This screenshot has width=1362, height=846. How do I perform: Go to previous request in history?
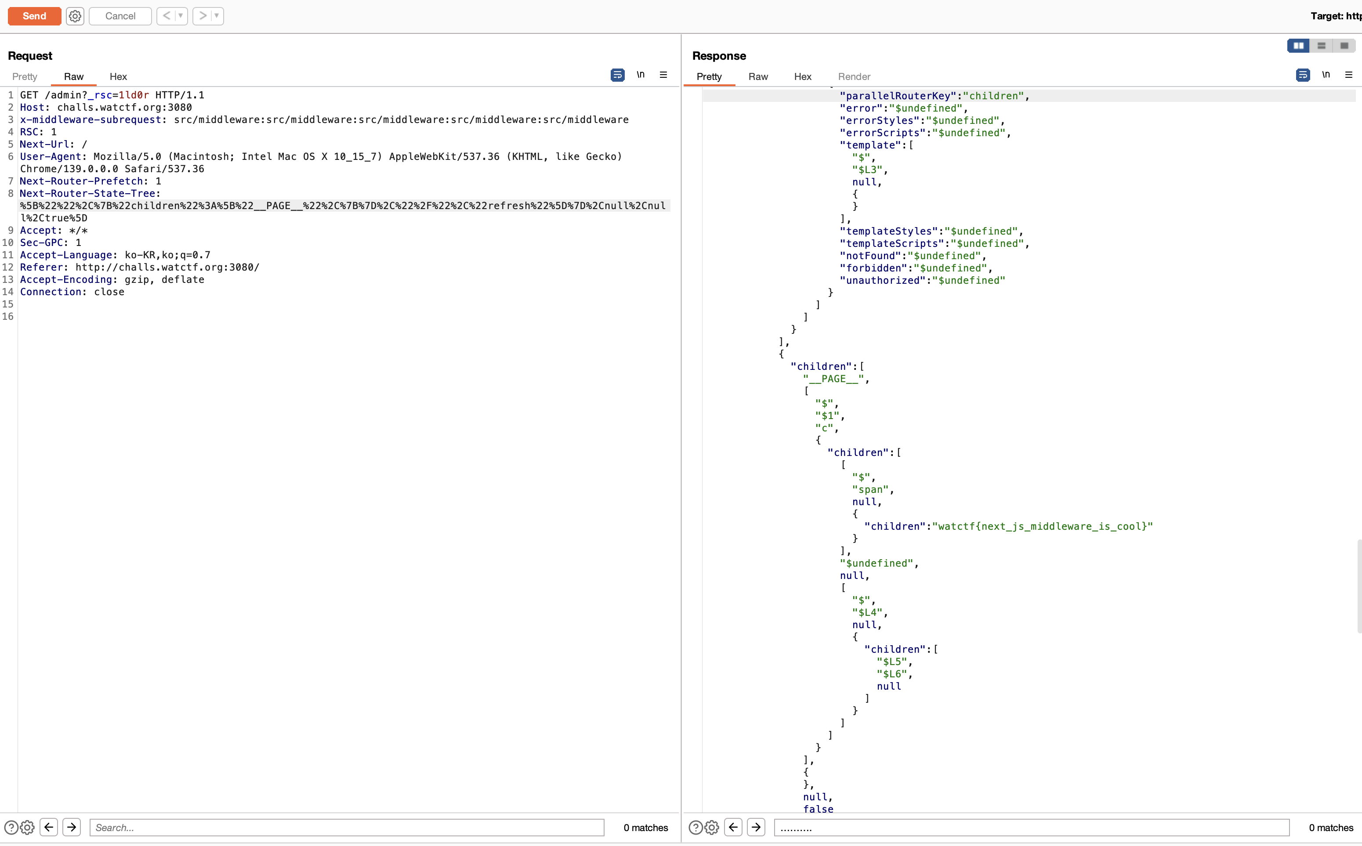(166, 16)
